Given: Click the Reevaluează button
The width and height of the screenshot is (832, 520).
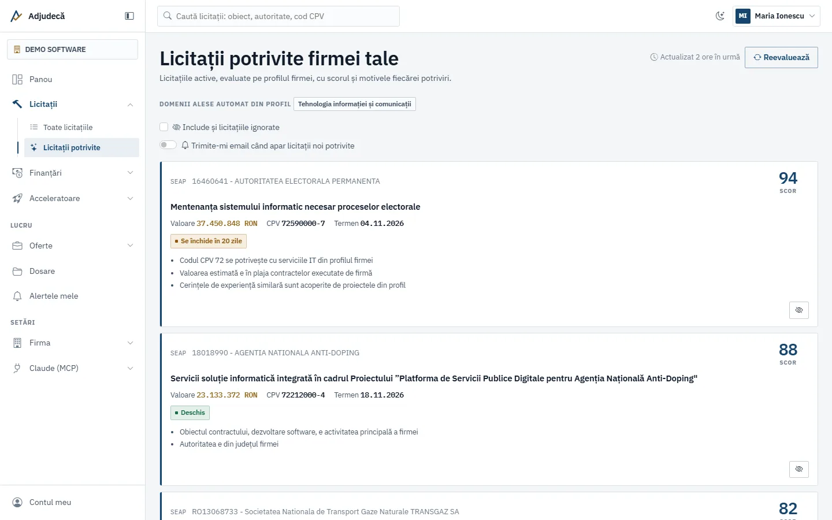Looking at the screenshot, I should tap(781, 57).
